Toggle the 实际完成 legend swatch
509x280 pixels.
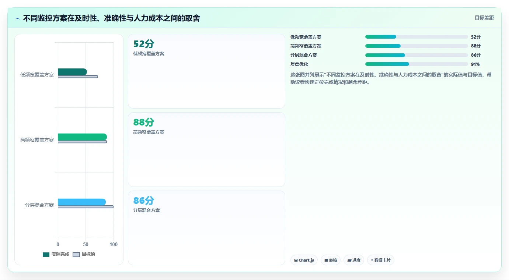coord(46,254)
